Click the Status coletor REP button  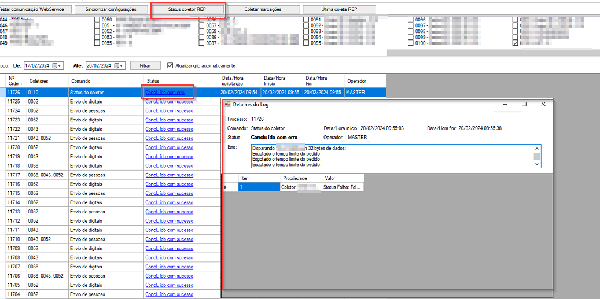187,9
